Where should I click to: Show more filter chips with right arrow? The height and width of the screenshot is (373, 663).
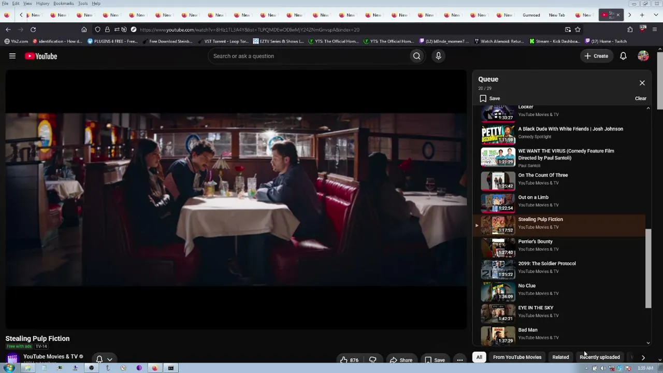643,357
